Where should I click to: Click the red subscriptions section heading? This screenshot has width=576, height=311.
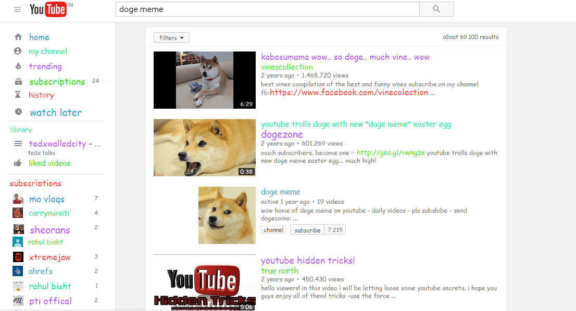coord(35,183)
